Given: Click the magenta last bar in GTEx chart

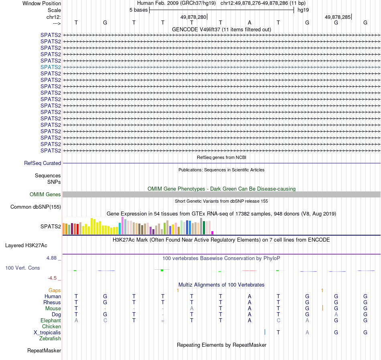Looking at the screenshot, I should tap(213, 233).
